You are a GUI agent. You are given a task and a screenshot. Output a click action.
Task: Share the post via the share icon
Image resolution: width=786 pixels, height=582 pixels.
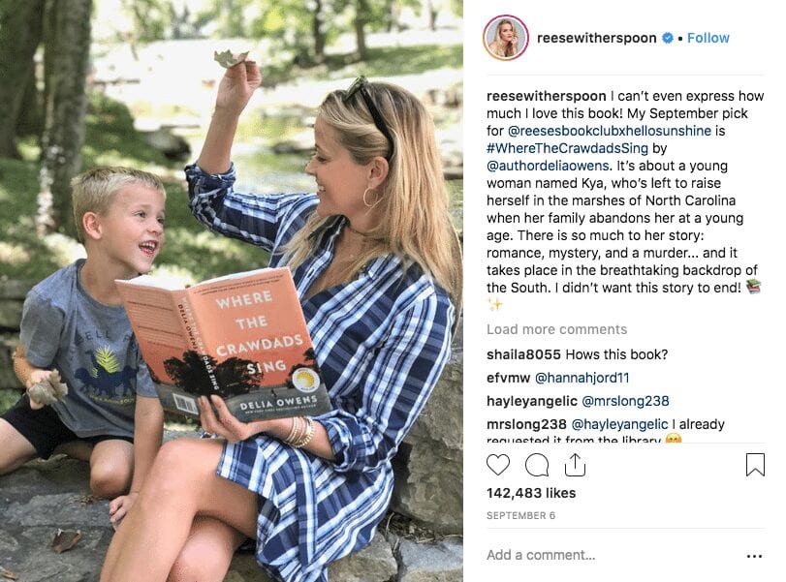[x=575, y=464]
